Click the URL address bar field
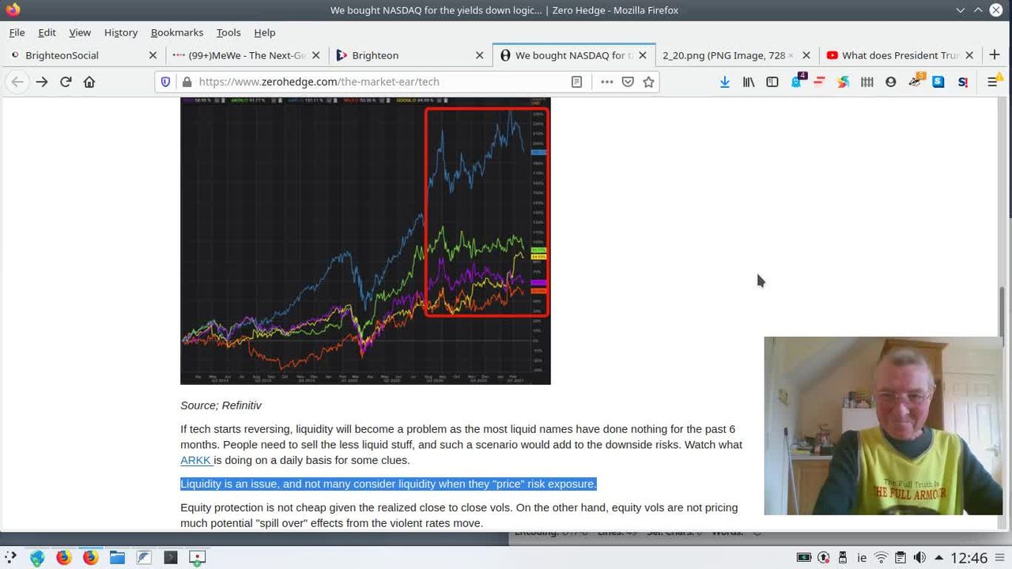Screen dimensions: 1012x569 point(379,81)
